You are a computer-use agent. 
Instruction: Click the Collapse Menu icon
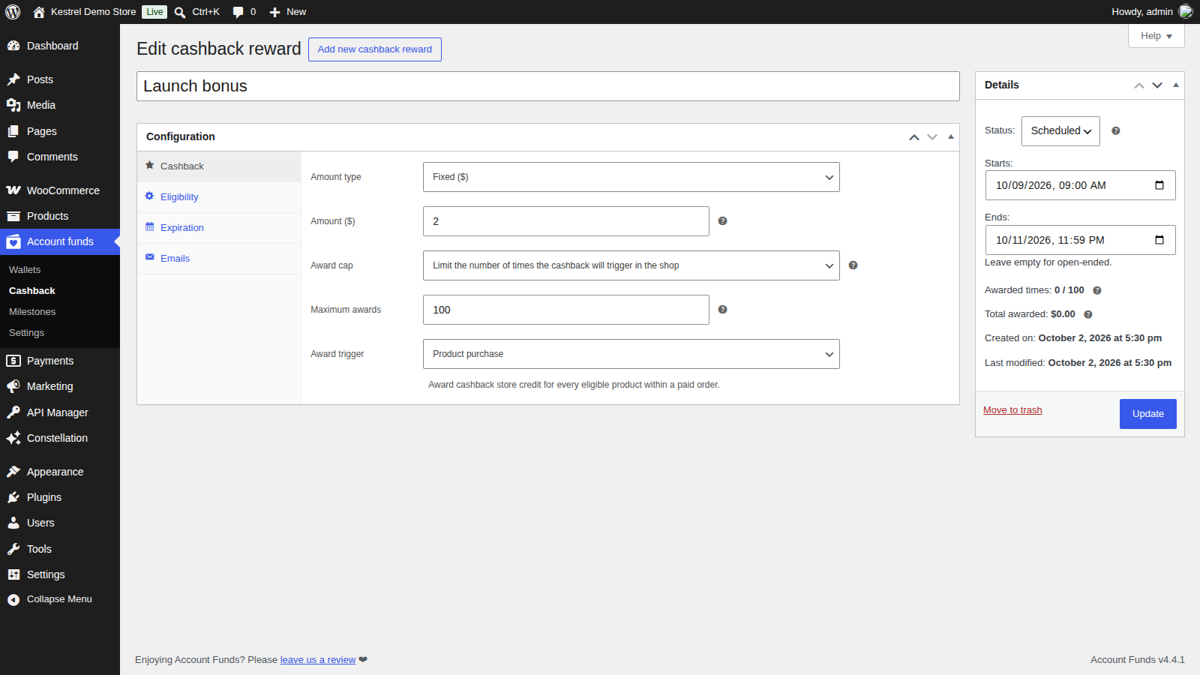pos(13,600)
